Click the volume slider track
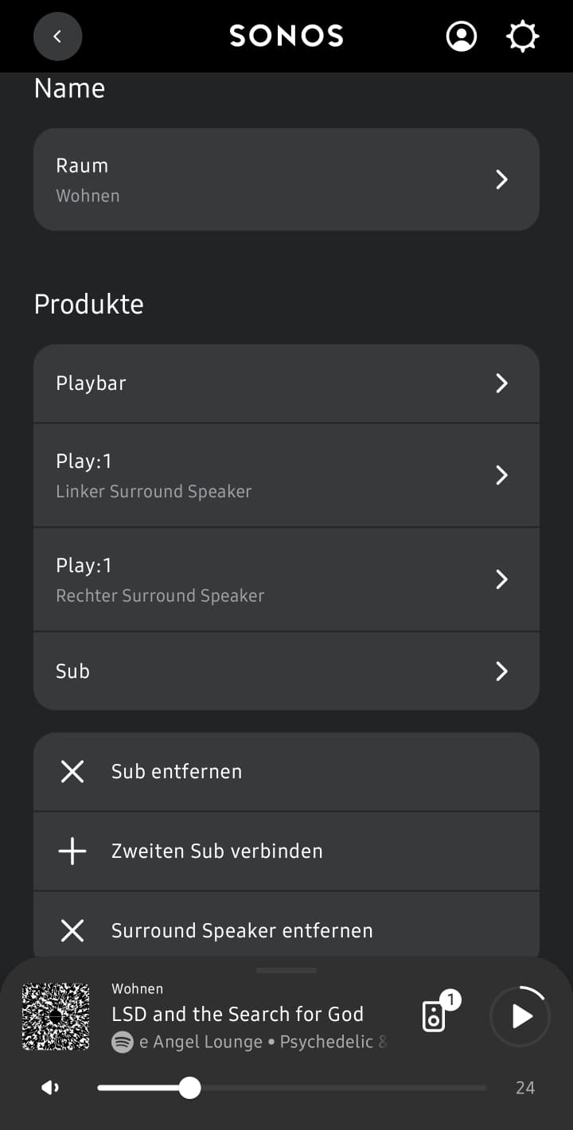 [x=334, y=1088]
